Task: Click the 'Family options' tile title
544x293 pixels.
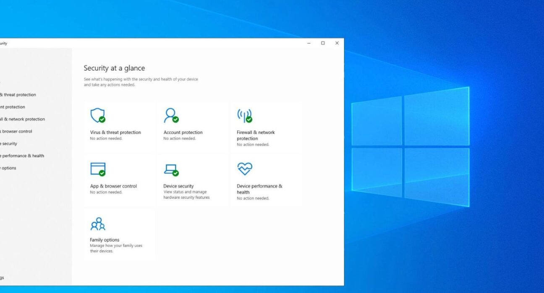Action: [x=105, y=240]
